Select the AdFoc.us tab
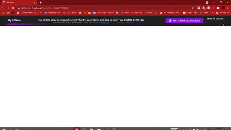The height and width of the screenshot is (130, 231). click(19, 3)
